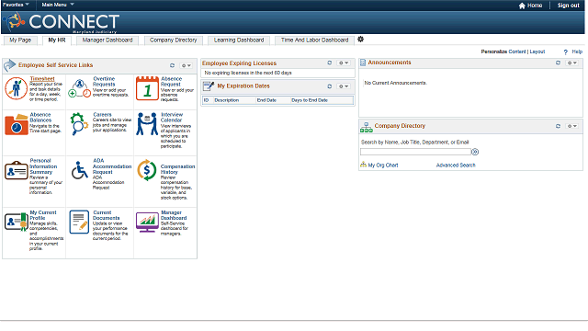Click the End Date column header
Viewport: 588px width, 331px height.
point(266,100)
